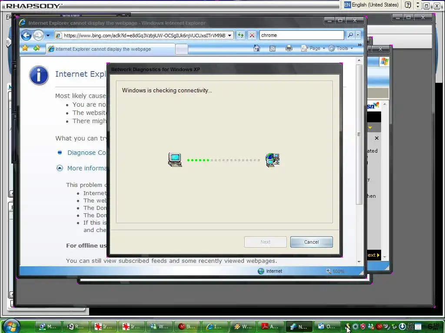Click 'Windows is checking connectivity...' text
Viewport: 445px width, 333px height.
(x=167, y=91)
